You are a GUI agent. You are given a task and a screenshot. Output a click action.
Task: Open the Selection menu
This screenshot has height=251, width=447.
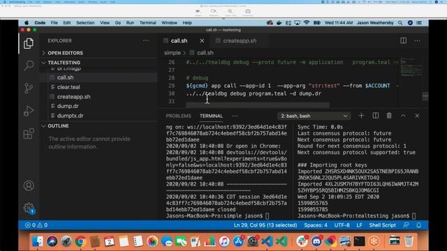pyautogui.click(x=85, y=23)
